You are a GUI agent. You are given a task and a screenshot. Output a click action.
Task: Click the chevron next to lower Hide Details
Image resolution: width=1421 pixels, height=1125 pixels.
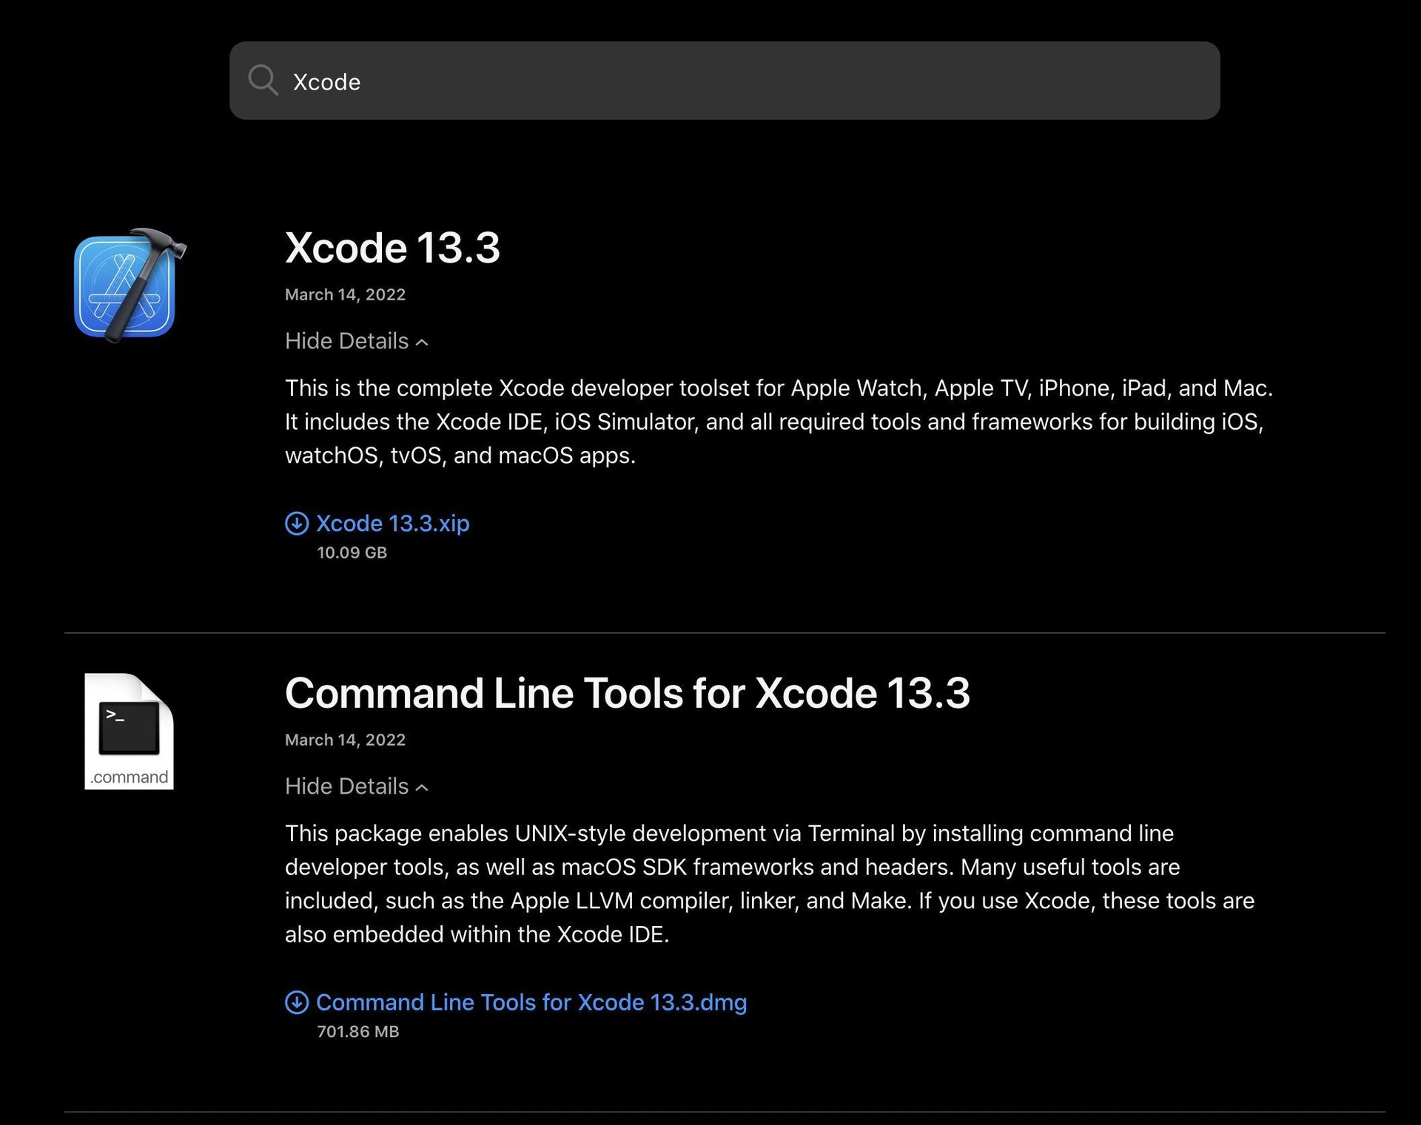click(x=422, y=787)
